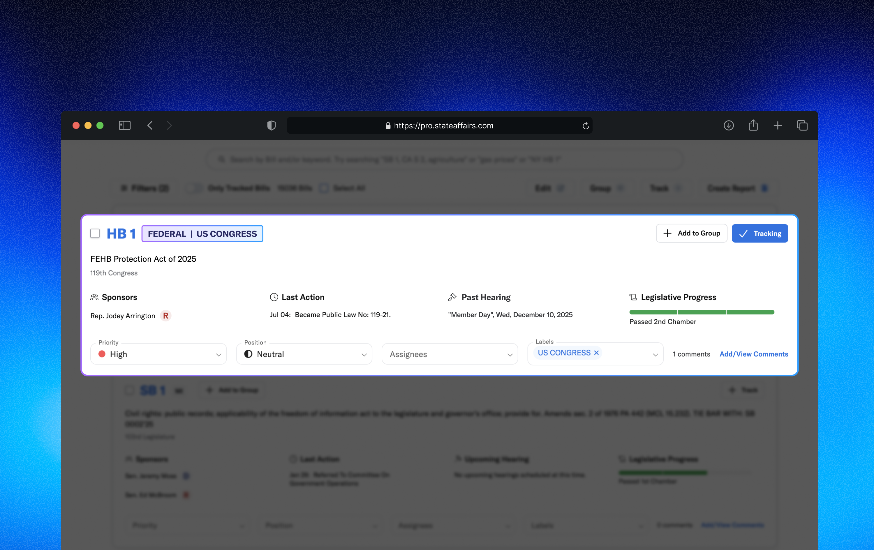Click the browser share icon
The height and width of the screenshot is (550, 874).
(x=753, y=125)
